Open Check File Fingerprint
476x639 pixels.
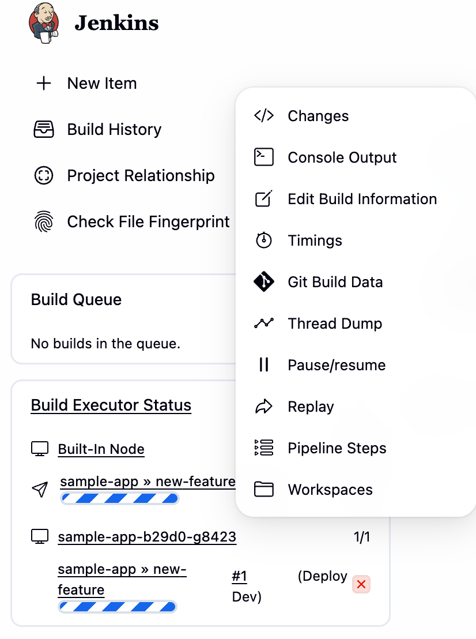click(148, 221)
